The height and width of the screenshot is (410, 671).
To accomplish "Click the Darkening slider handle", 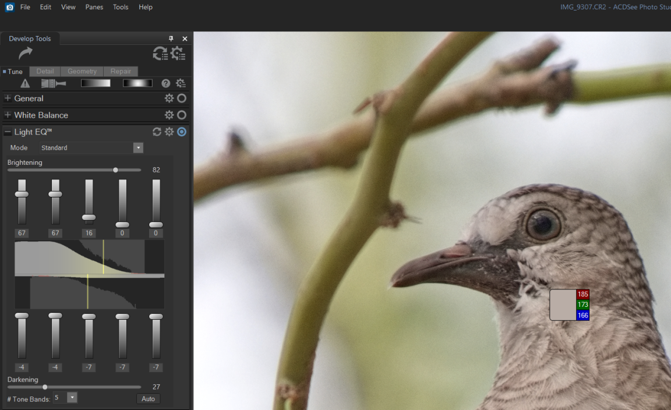I will pos(45,387).
